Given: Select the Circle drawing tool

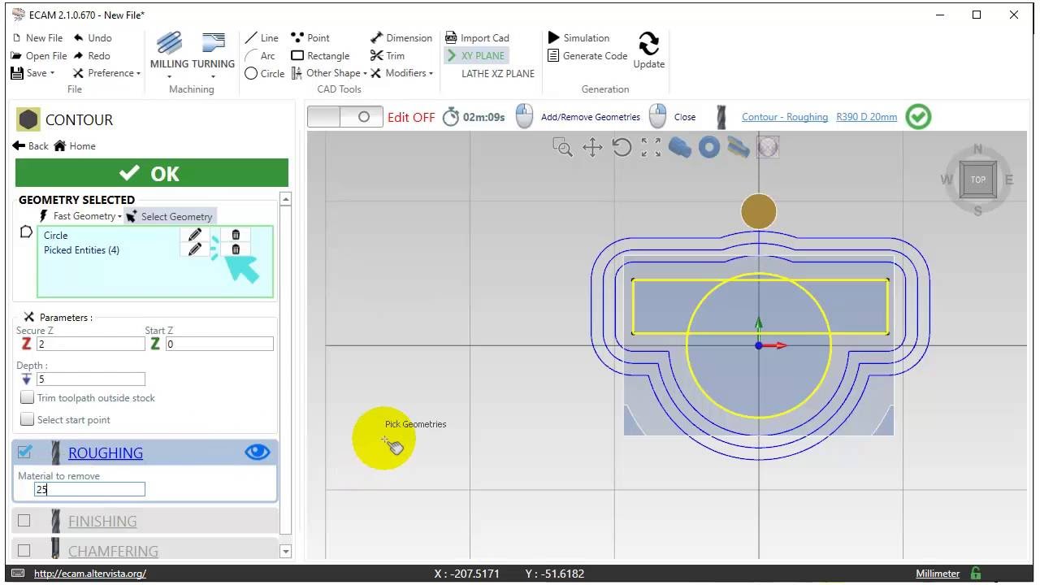Looking at the screenshot, I should (x=265, y=73).
